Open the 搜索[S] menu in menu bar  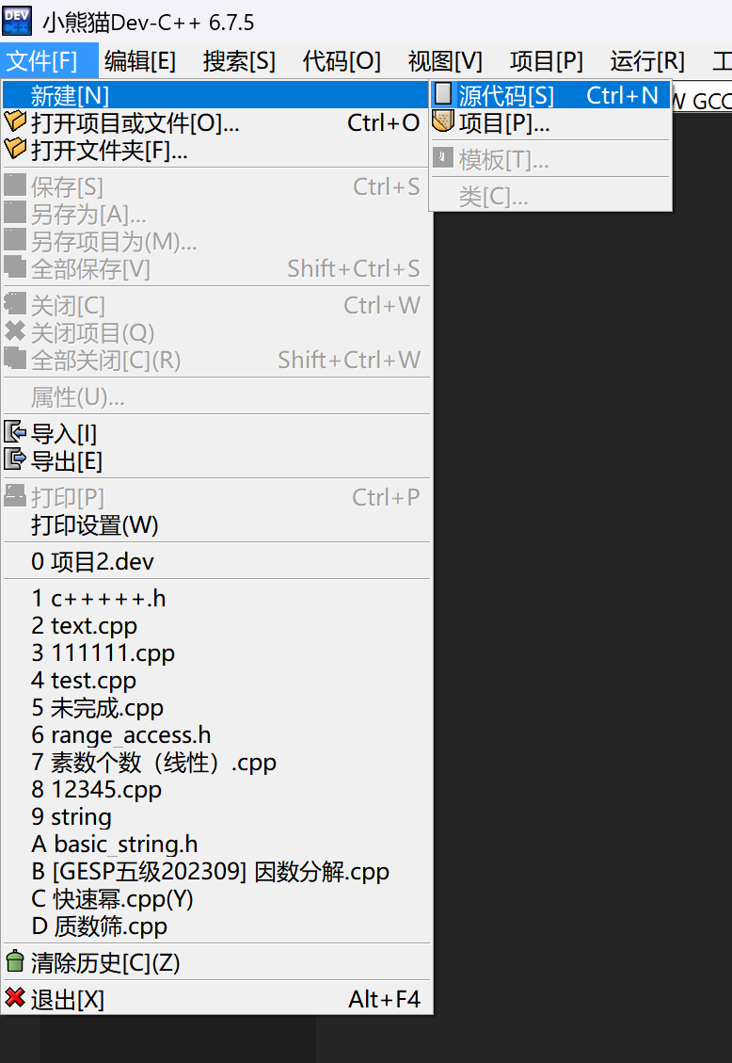tap(239, 61)
